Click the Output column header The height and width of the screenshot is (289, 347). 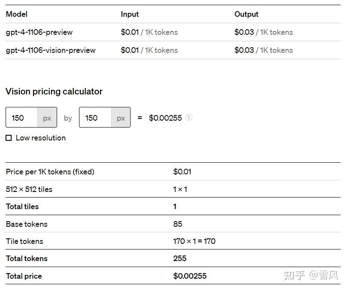(246, 14)
